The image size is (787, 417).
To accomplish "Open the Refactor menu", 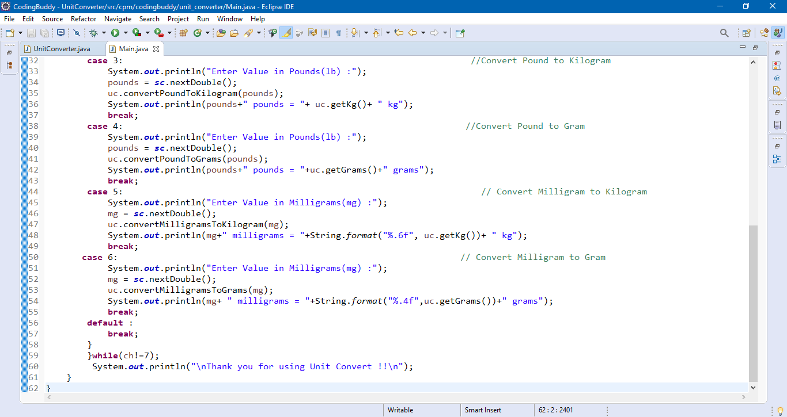I will click(x=83, y=18).
